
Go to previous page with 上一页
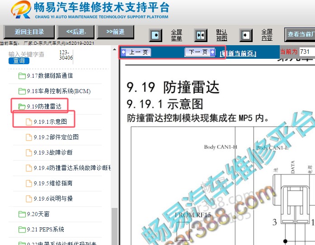pos(136,52)
